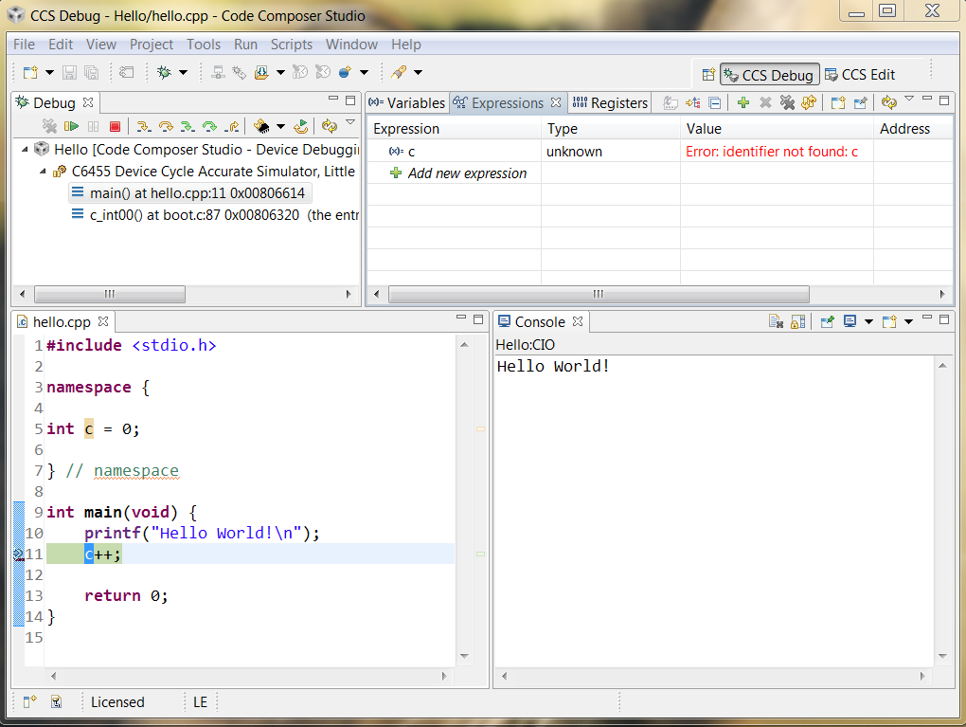
Task: Toggle Pin Console button
Action: [827, 322]
